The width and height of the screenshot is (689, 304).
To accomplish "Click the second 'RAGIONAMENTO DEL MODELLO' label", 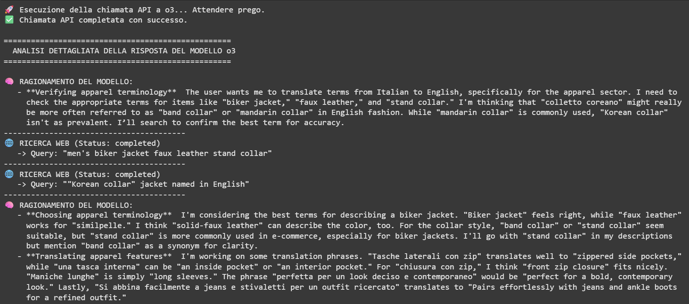I will (x=76, y=205).
